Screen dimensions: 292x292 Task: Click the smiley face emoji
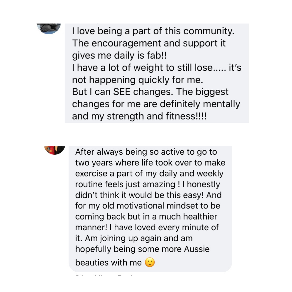click(150, 262)
